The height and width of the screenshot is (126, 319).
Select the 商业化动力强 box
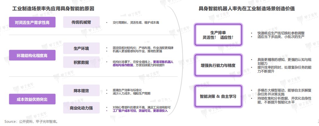[x=81, y=108]
